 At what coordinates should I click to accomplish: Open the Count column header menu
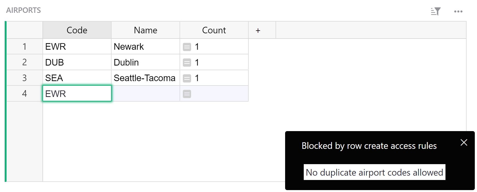point(214,30)
